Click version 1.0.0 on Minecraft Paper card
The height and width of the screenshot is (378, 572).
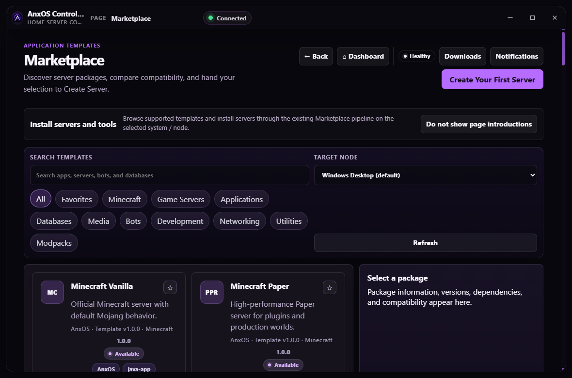point(283,352)
